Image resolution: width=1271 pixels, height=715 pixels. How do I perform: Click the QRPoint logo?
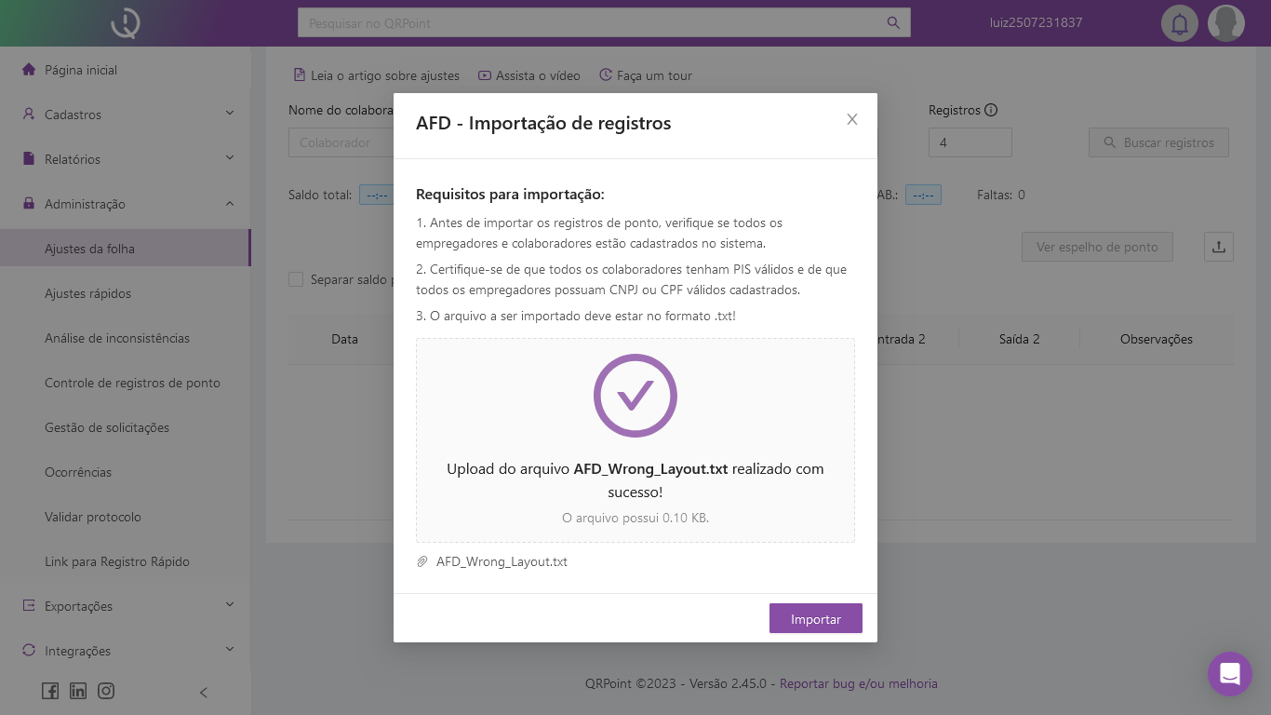coord(125,23)
